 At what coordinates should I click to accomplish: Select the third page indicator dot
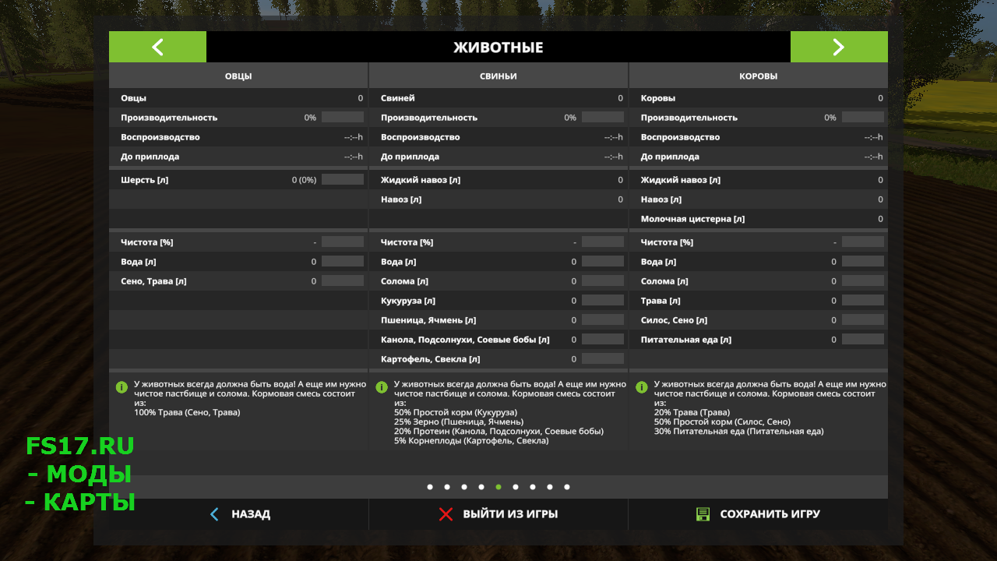[464, 487]
